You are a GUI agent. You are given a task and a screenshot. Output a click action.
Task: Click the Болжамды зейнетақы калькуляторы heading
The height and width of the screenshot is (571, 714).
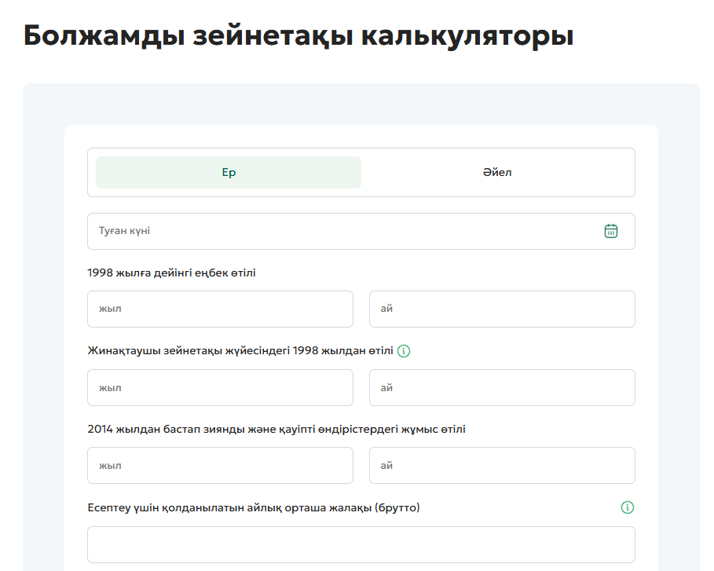point(298,37)
